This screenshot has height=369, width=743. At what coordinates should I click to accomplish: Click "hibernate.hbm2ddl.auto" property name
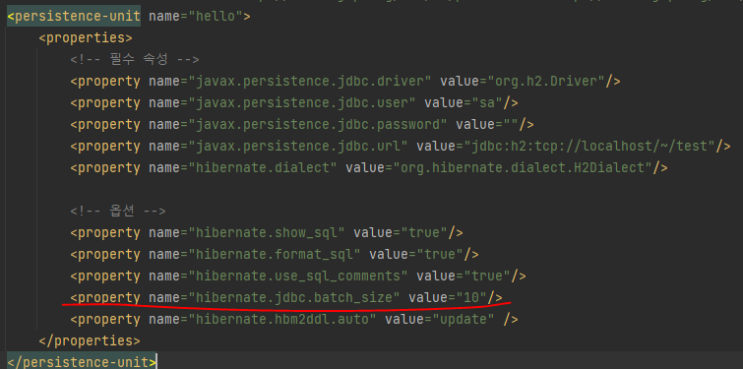282,320
